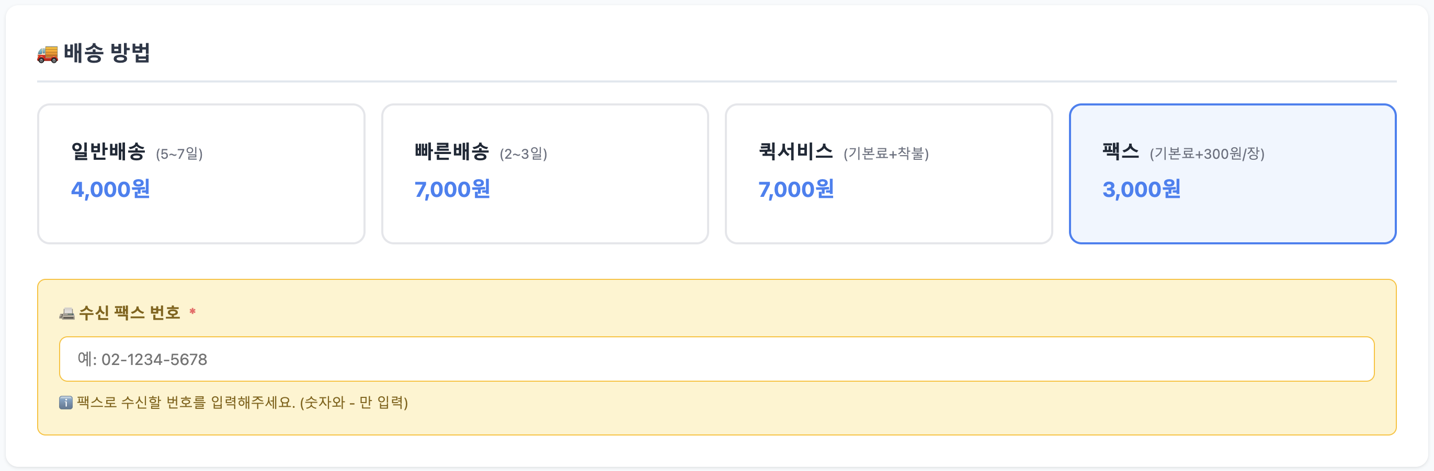Click the (2~3일) delivery time note
The width and height of the screenshot is (1434, 471).
pyautogui.click(x=523, y=154)
